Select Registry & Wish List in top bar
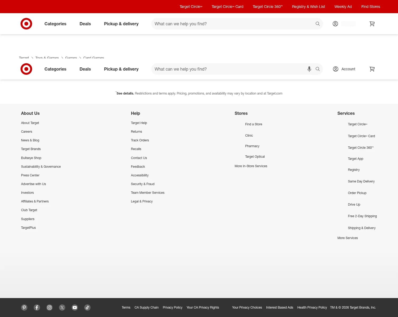 coord(309,7)
